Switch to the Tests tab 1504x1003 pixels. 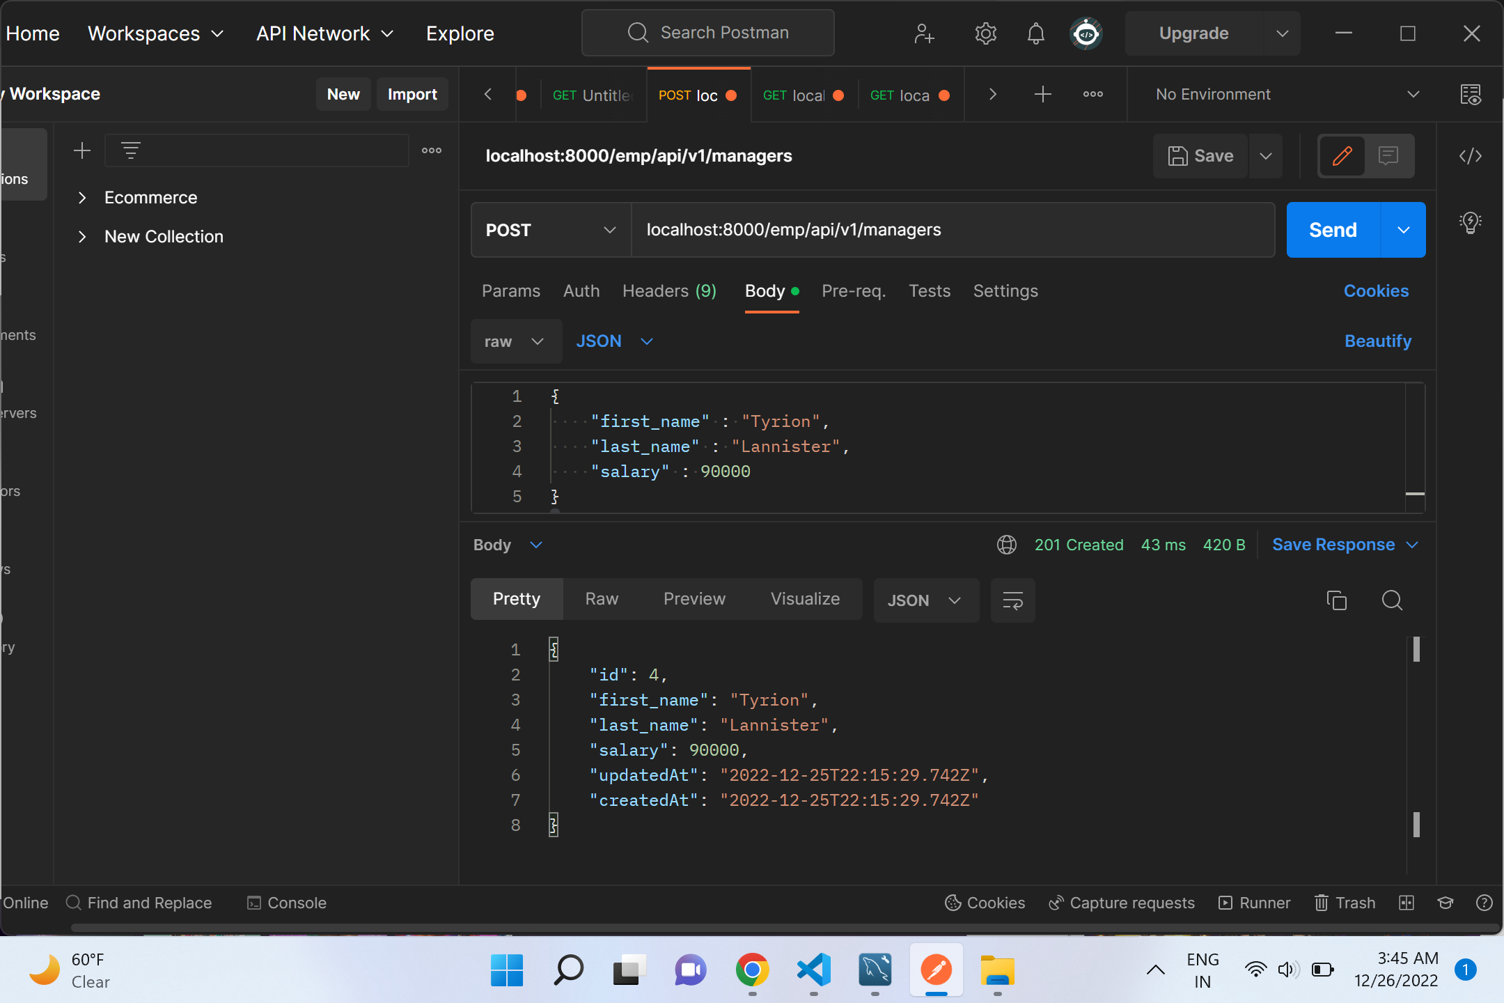929,291
